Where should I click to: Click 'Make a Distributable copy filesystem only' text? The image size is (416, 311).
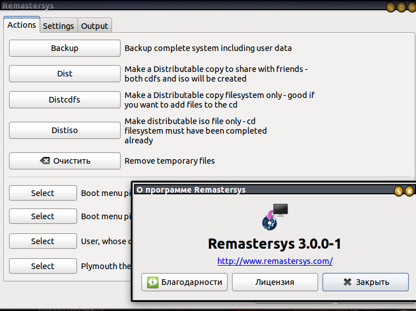click(220, 100)
